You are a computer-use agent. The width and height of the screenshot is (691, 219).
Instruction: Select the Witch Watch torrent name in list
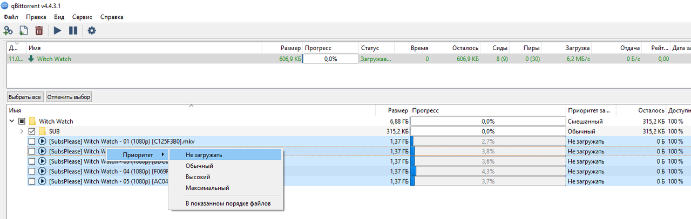[54, 59]
